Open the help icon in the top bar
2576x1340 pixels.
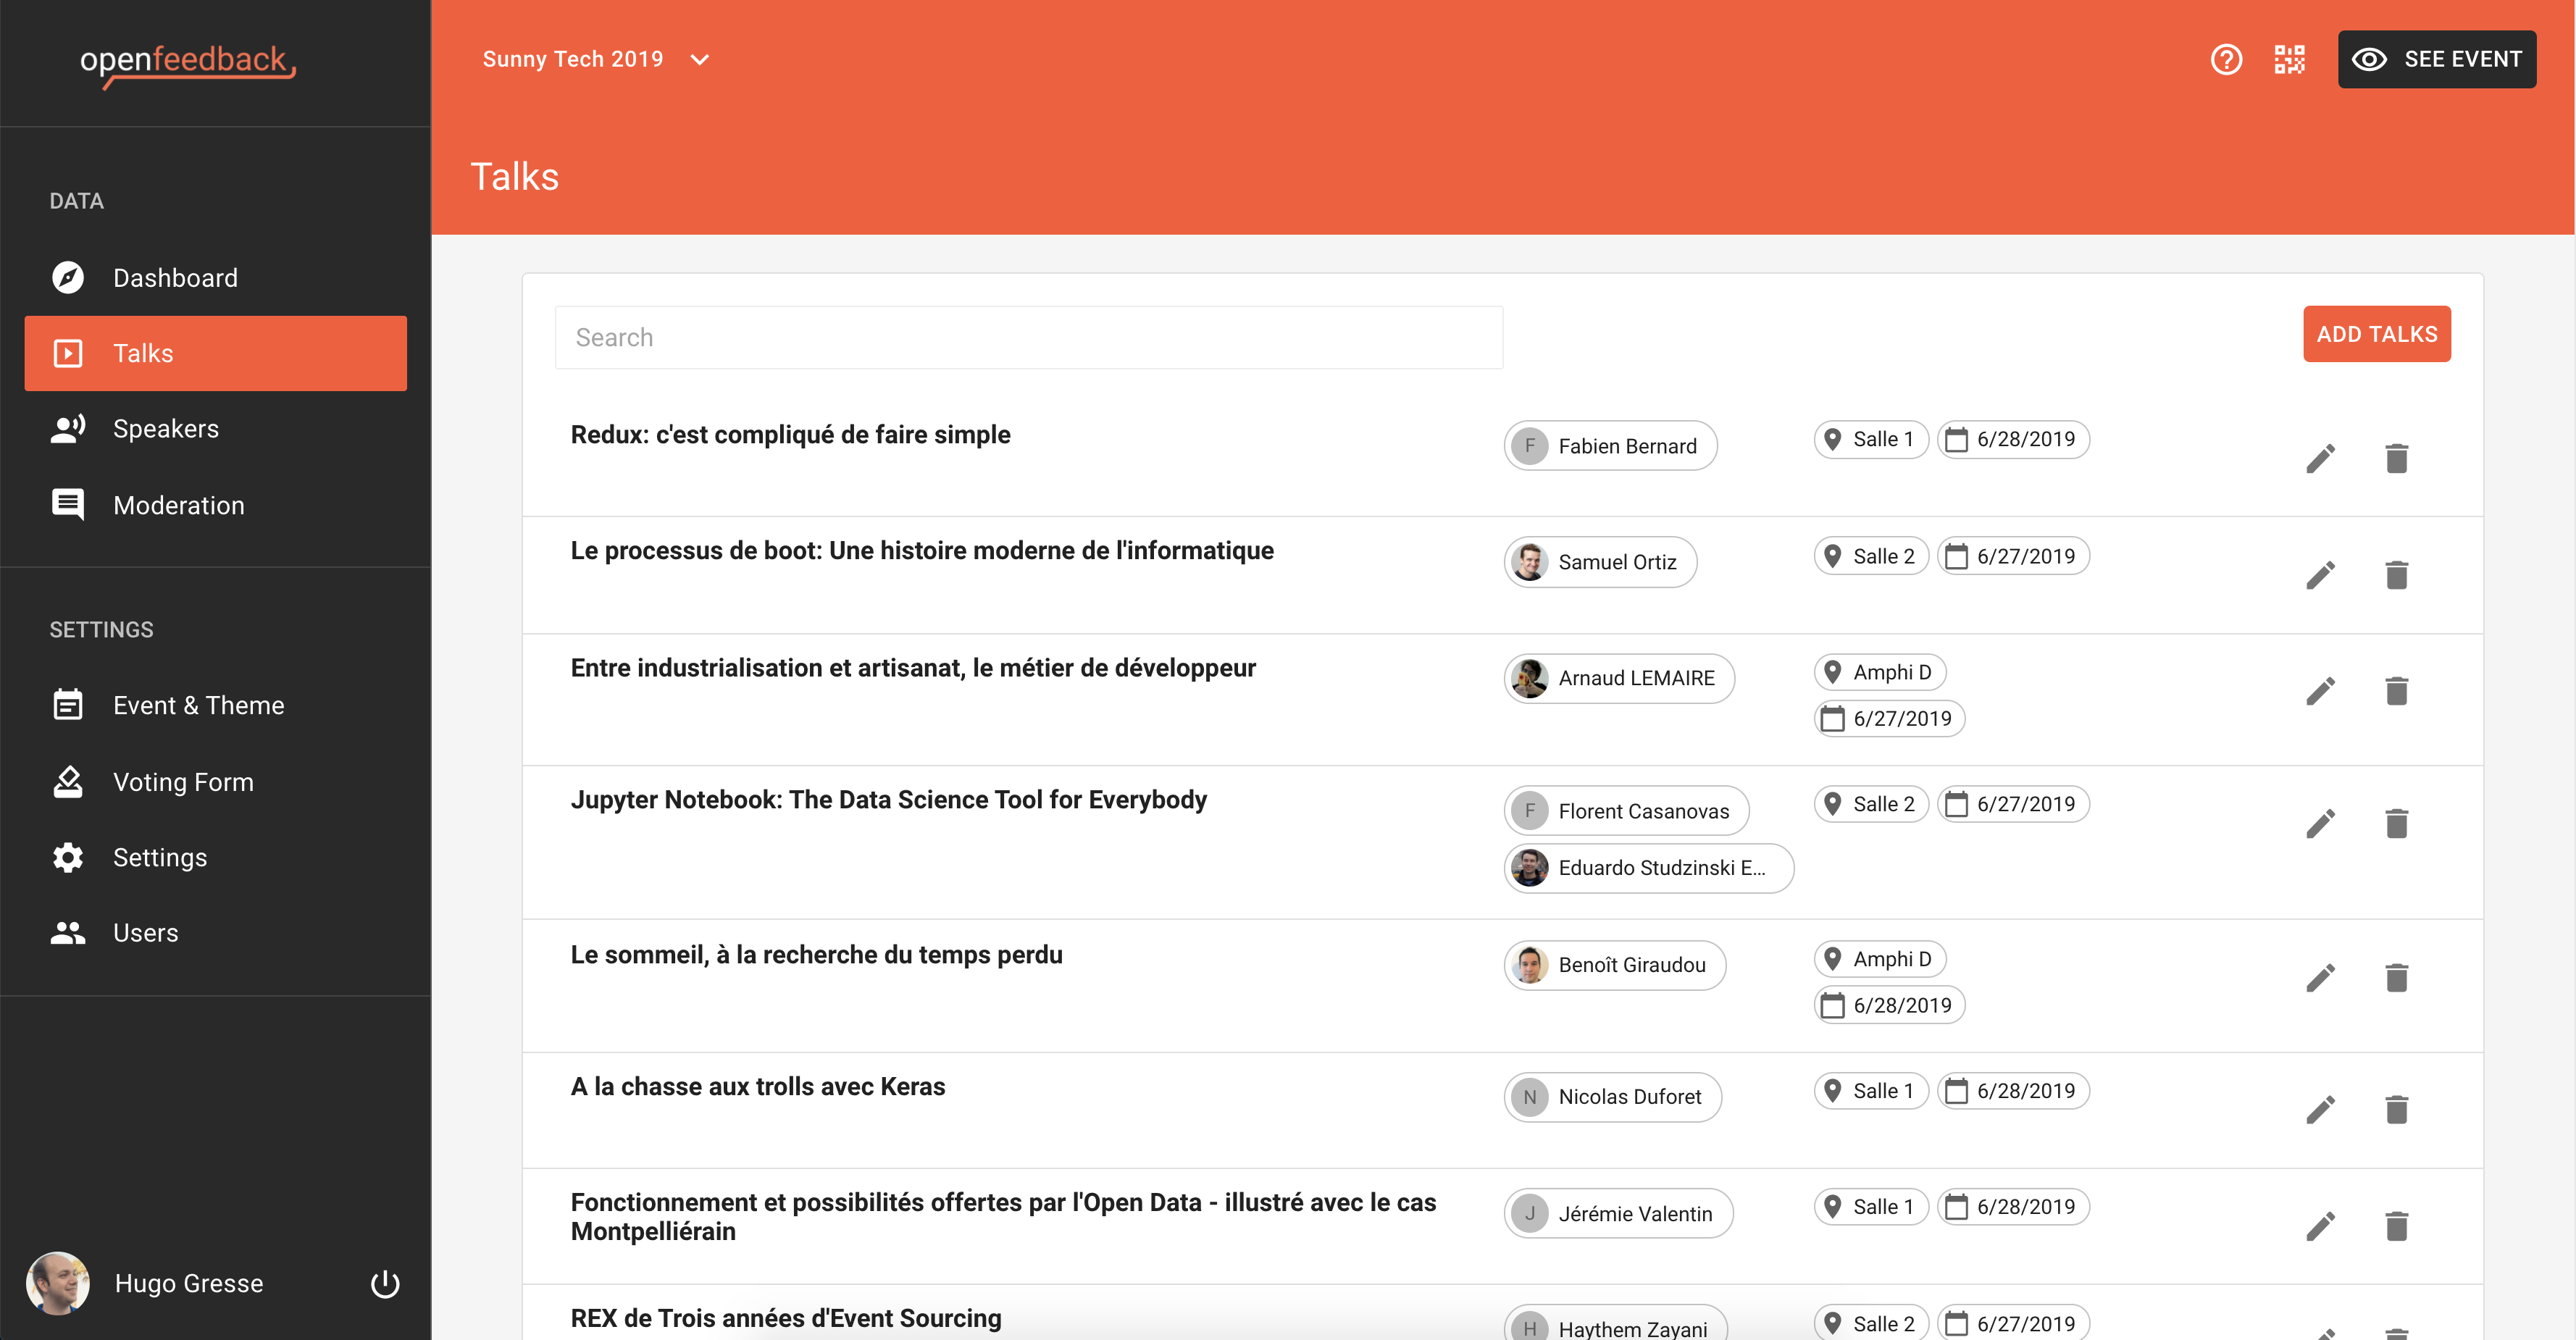(x=2226, y=59)
